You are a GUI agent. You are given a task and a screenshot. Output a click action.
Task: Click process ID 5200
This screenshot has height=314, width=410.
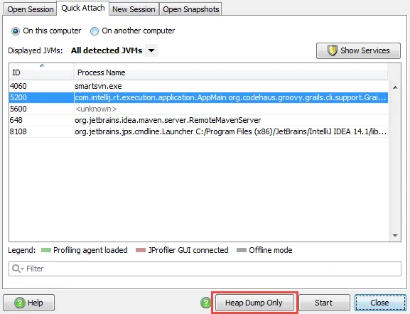point(18,97)
